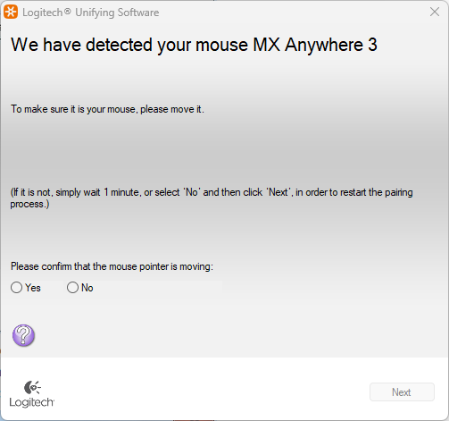Image resolution: width=449 pixels, height=421 pixels.
Task: Close the Unifying Software window
Action: [x=435, y=12]
